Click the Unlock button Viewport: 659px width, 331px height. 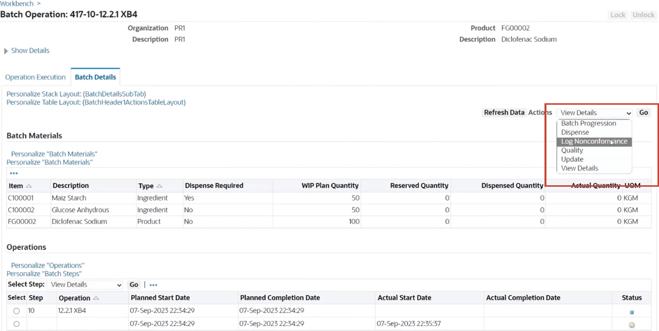point(644,15)
